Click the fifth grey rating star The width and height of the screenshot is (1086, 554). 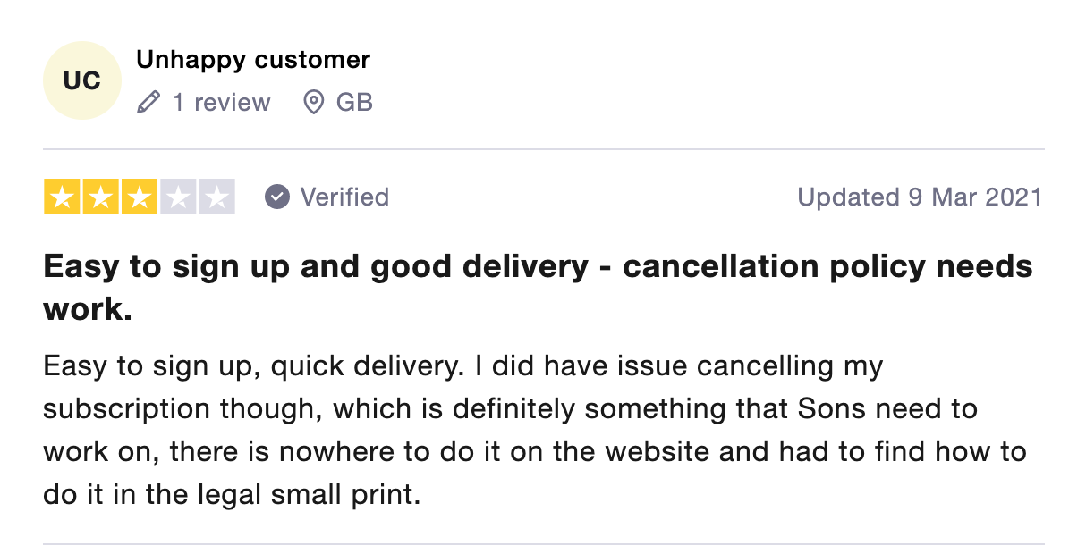pyautogui.click(x=216, y=197)
